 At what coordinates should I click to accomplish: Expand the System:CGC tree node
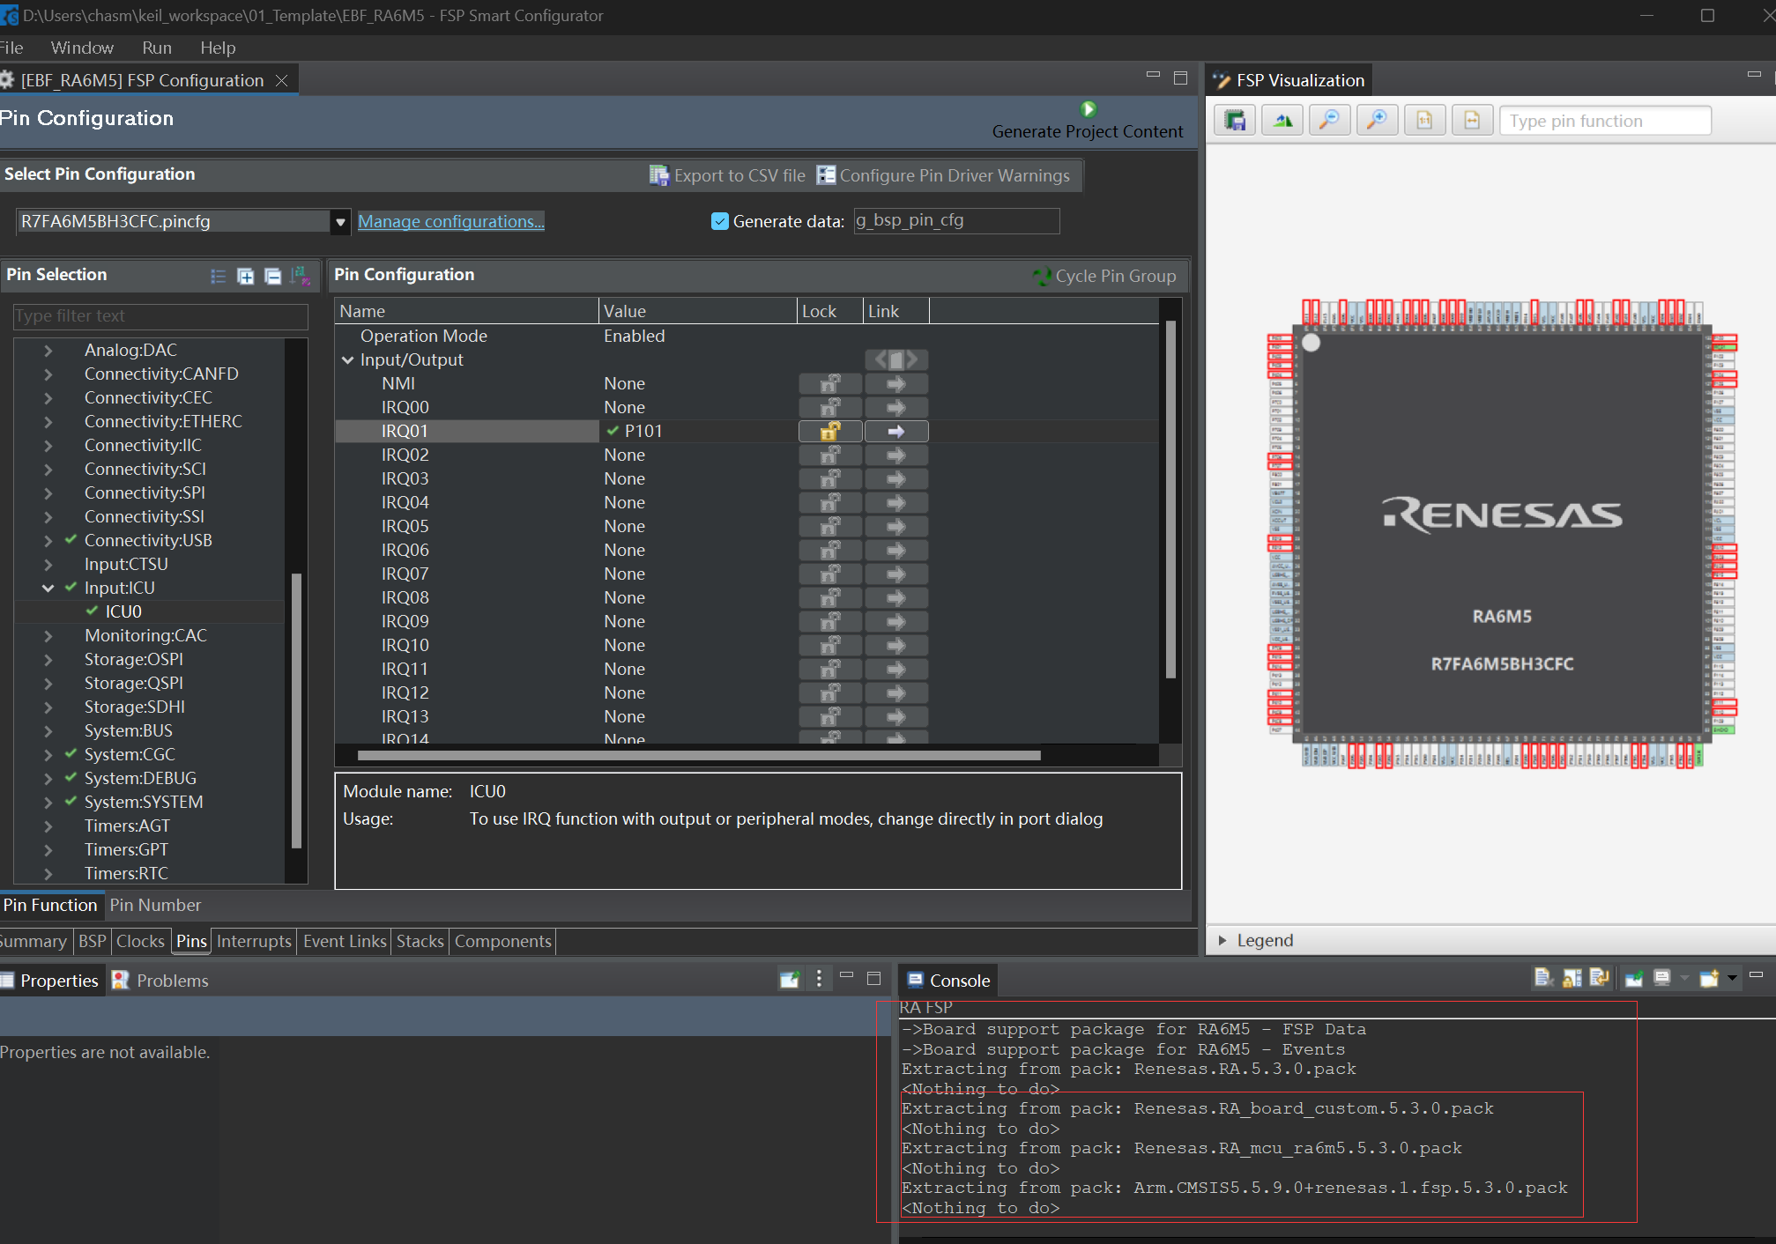click(x=48, y=755)
